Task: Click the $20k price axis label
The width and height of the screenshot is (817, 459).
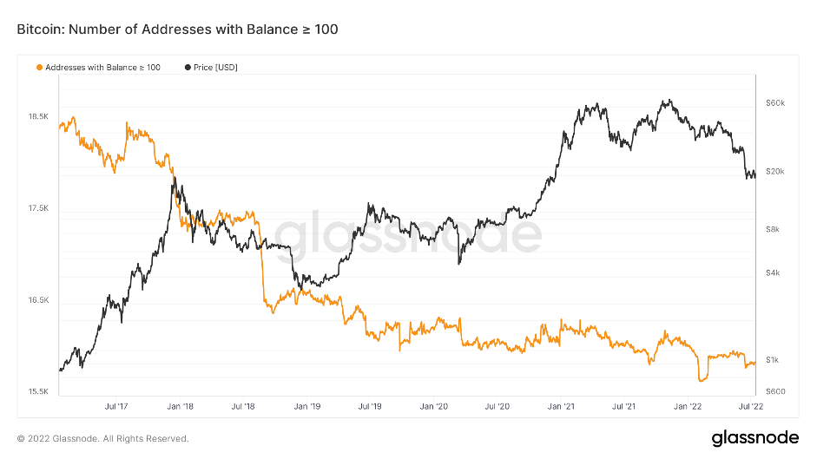Action: coord(775,172)
